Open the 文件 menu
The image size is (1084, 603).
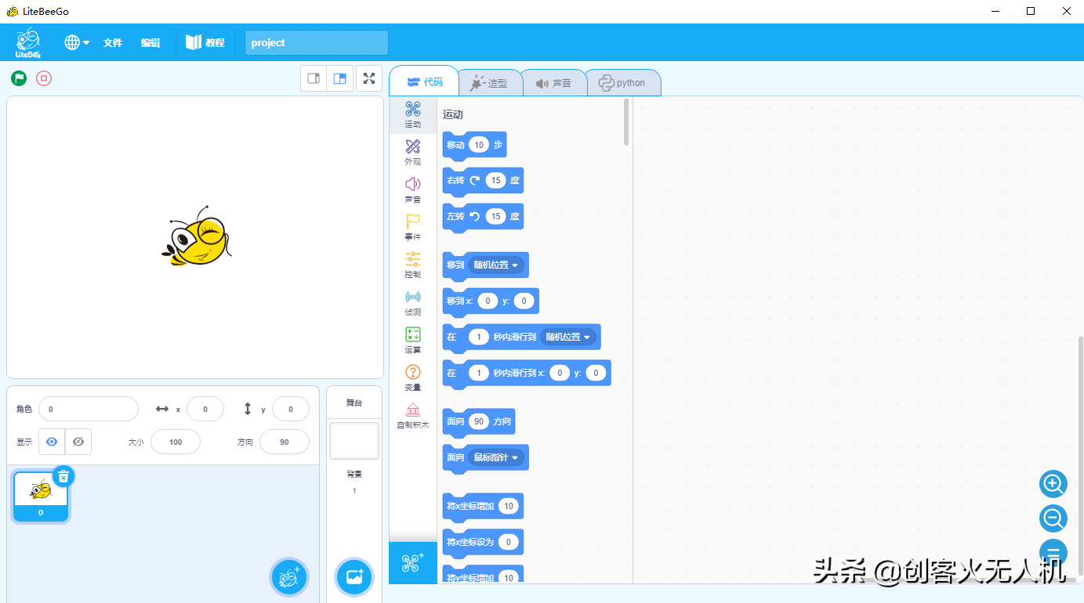pos(113,43)
